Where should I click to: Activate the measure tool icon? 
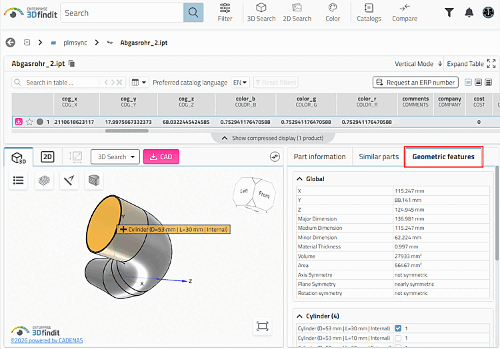click(x=69, y=180)
